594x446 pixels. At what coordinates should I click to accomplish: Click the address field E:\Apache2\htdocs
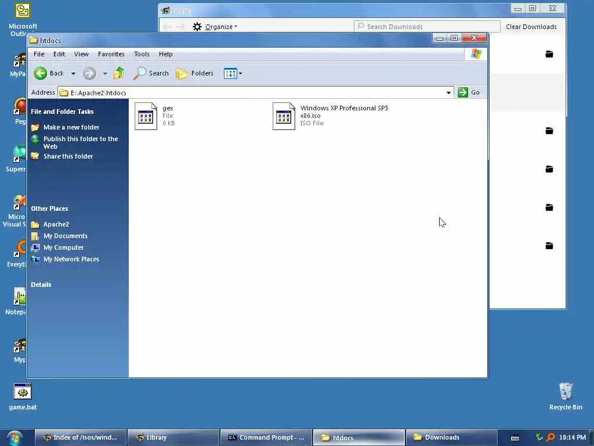[x=252, y=92]
